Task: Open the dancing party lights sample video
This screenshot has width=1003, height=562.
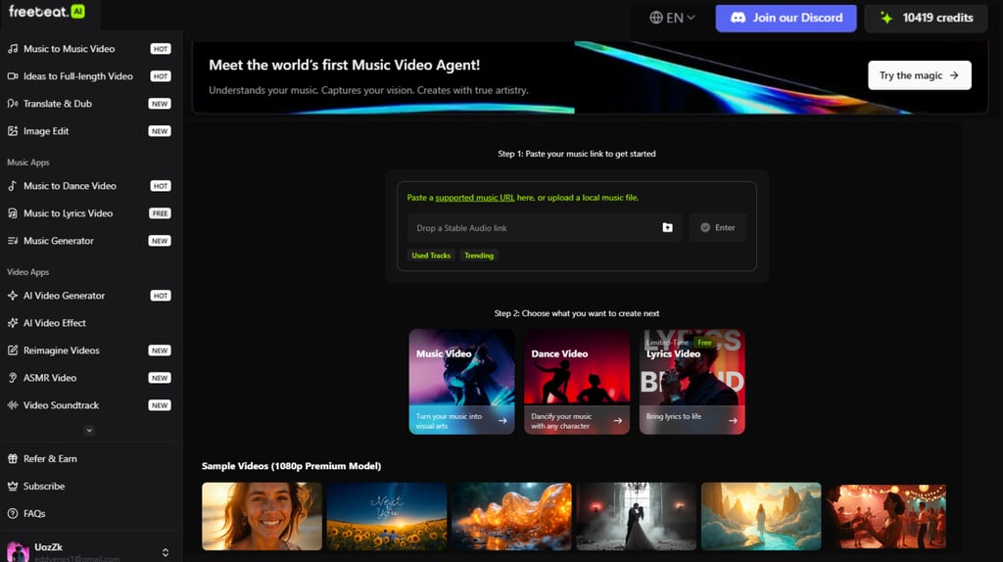Action: pyautogui.click(x=885, y=517)
